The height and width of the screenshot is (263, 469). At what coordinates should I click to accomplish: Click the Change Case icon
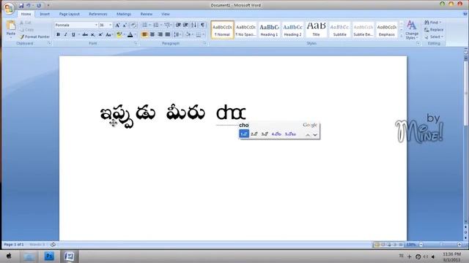click(x=108, y=34)
